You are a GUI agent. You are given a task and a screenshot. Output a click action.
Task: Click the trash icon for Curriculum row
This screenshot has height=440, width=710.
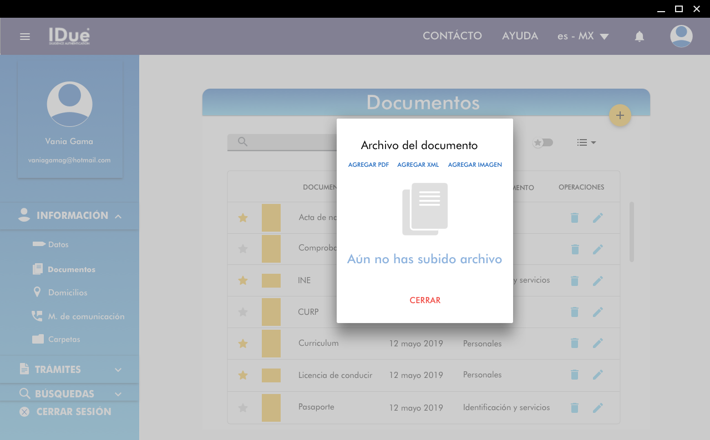(575, 344)
